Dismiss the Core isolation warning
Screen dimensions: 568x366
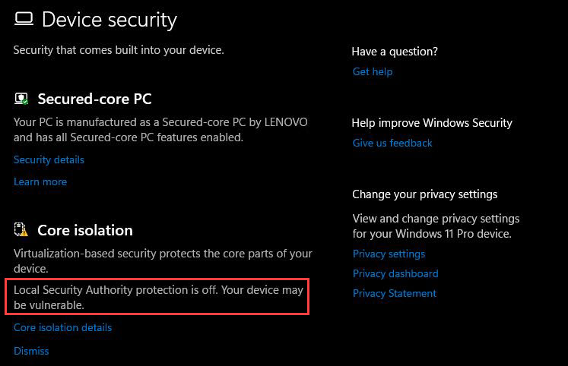click(x=31, y=351)
